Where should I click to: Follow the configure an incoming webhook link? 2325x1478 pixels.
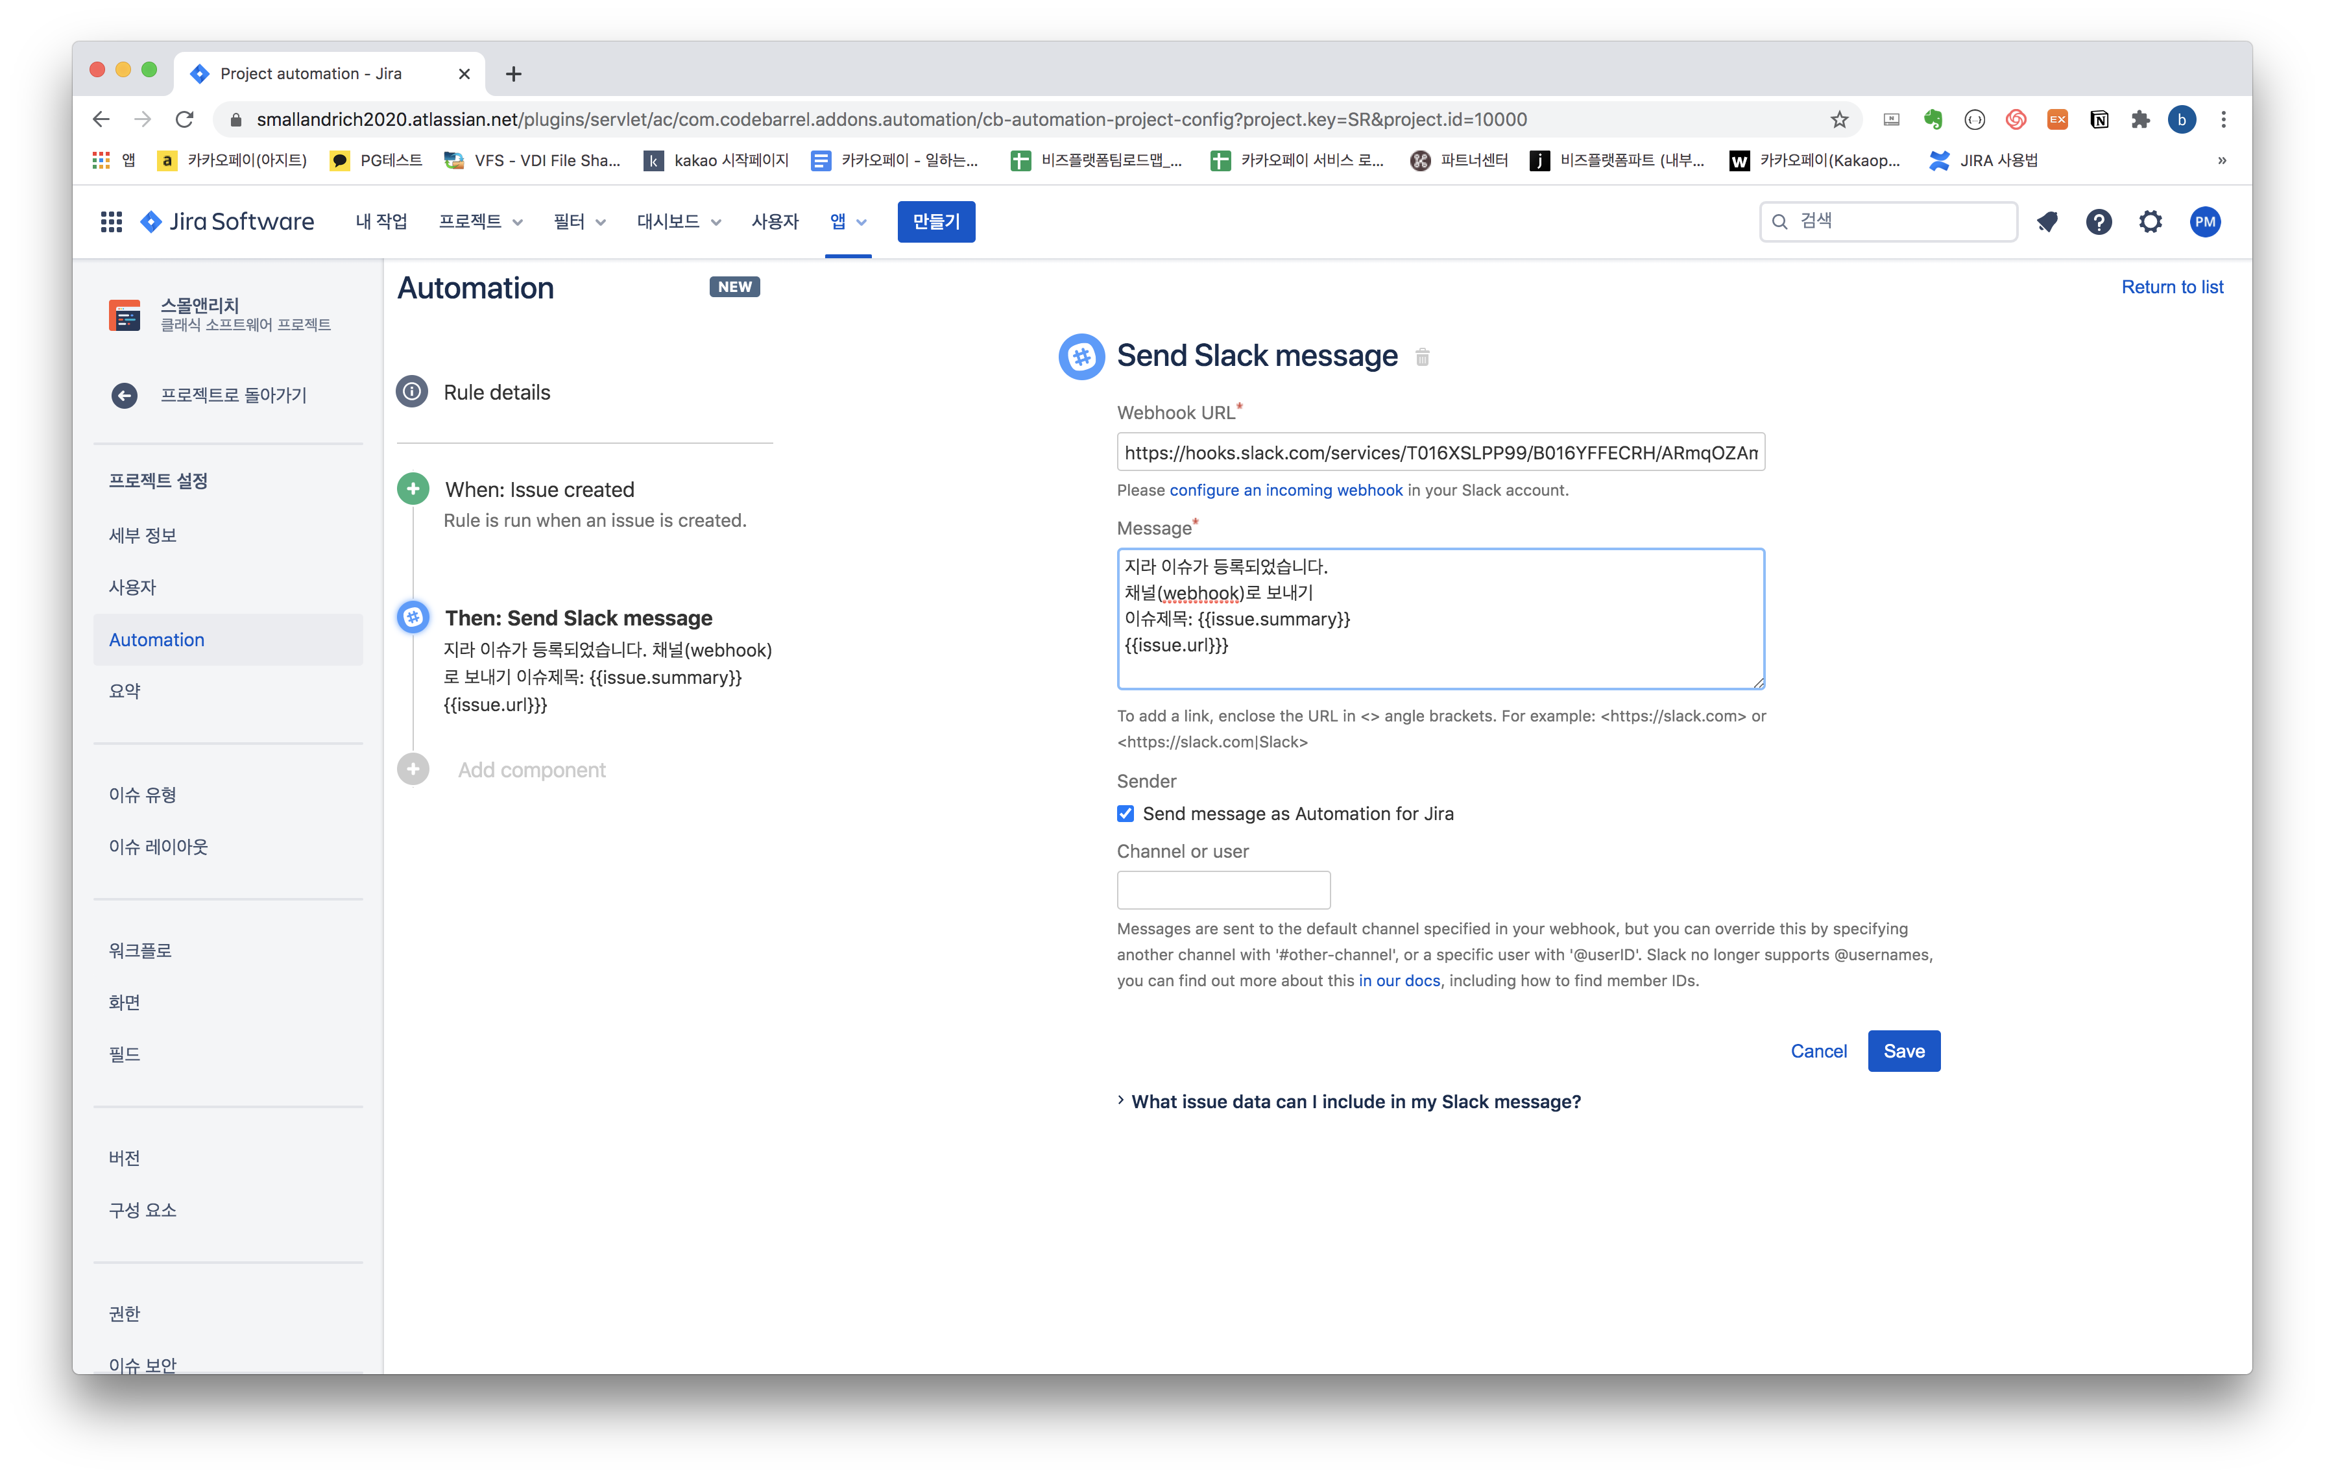[x=1285, y=491]
